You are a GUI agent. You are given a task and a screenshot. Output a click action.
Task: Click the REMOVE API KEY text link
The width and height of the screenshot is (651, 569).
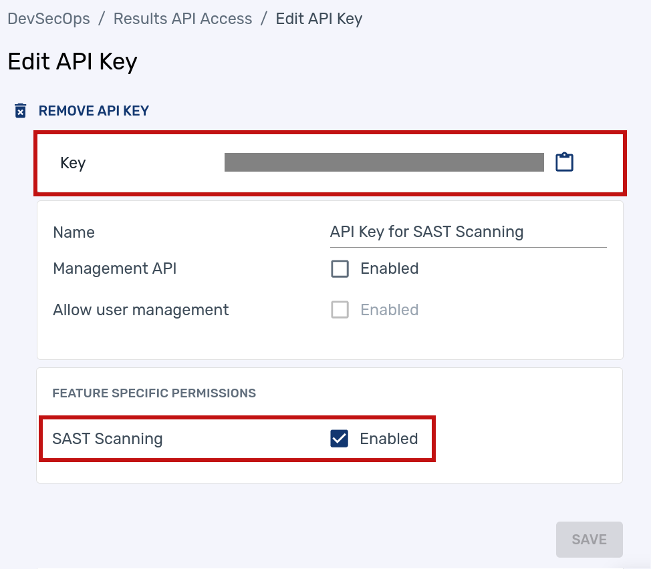94,110
